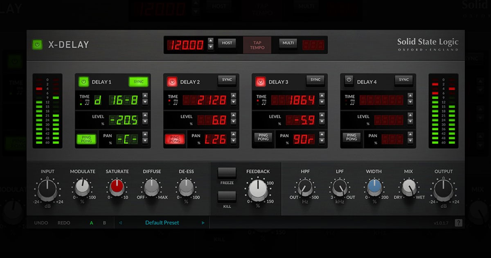Increase Delay 3 time value
Image resolution: width=491 pixels, height=258 pixels.
pyautogui.click(x=322, y=96)
